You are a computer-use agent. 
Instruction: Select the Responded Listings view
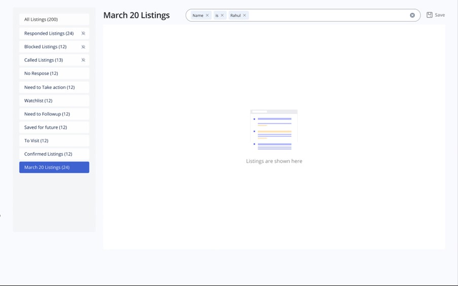click(x=49, y=33)
